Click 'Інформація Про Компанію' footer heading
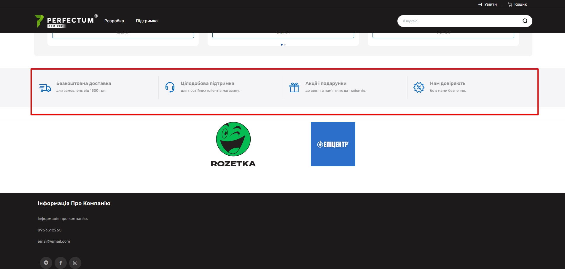This screenshot has width=565, height=269. tap(74, 203)
